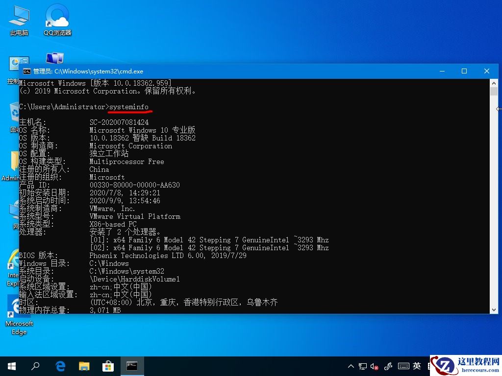This screenshot has width=502, height=376.
Task: Click the taskbar search icon
Action: pos(35,366)
